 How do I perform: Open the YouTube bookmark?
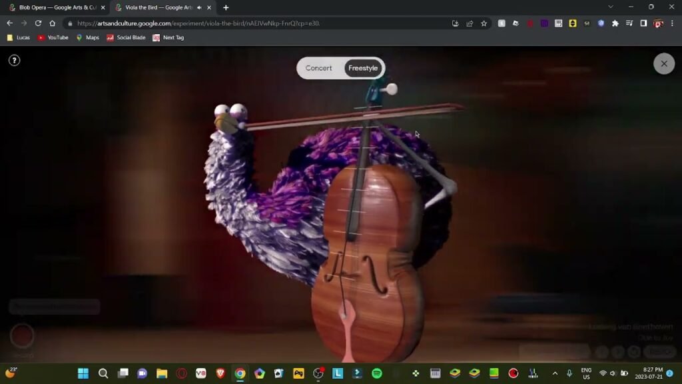(x=53, y=37)
